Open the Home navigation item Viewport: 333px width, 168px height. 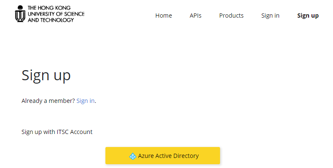pos(164,16)
